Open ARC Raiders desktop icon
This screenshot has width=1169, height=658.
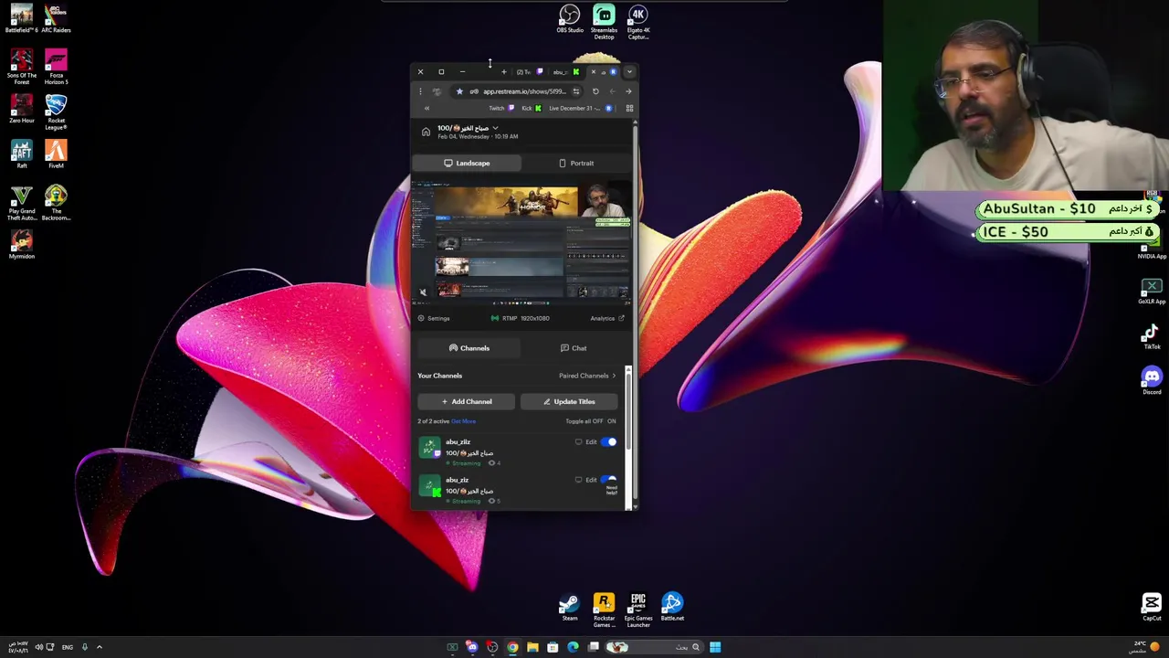(x=56, y=19)
